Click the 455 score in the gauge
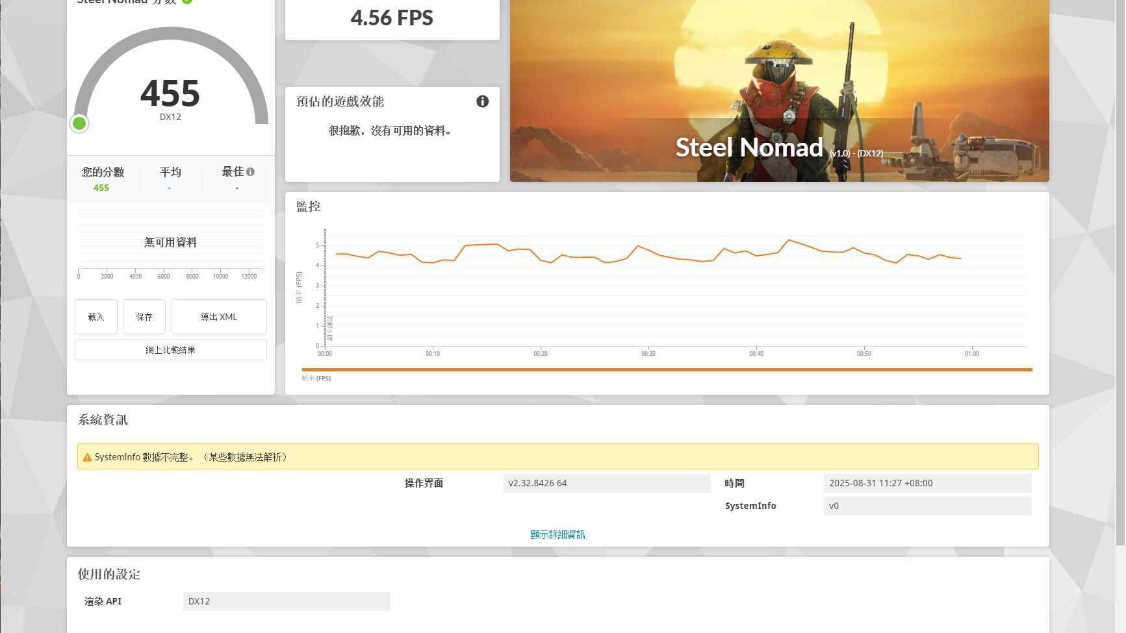Viewport: 1126px width, 633px height. coord(170,93)
